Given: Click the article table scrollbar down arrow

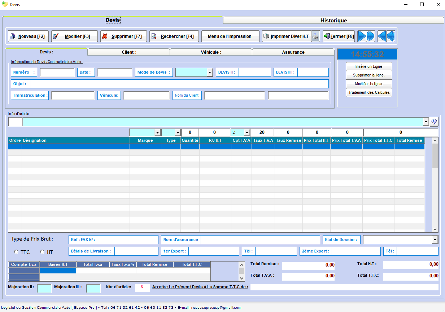Looking at the screenshot, I should pos(435,229).
